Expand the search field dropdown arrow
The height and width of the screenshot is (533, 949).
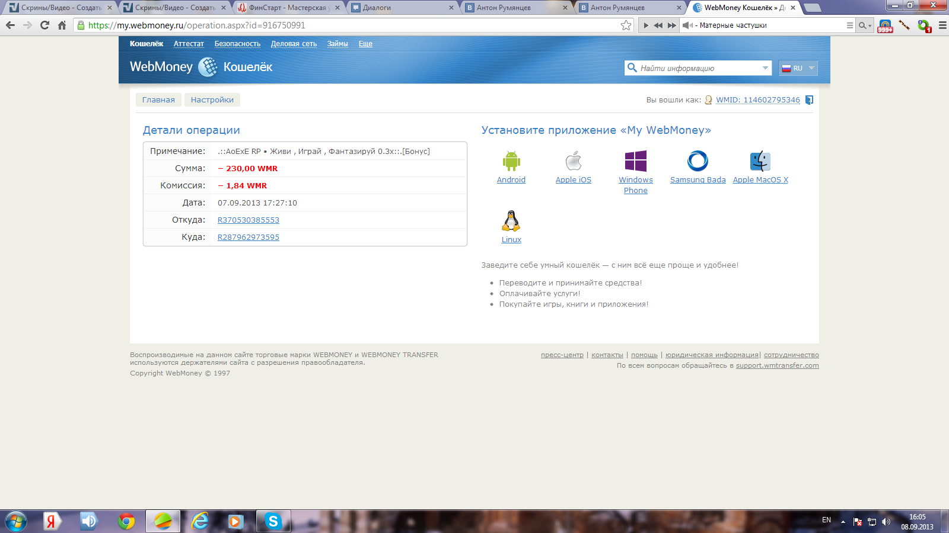(765, 68)
